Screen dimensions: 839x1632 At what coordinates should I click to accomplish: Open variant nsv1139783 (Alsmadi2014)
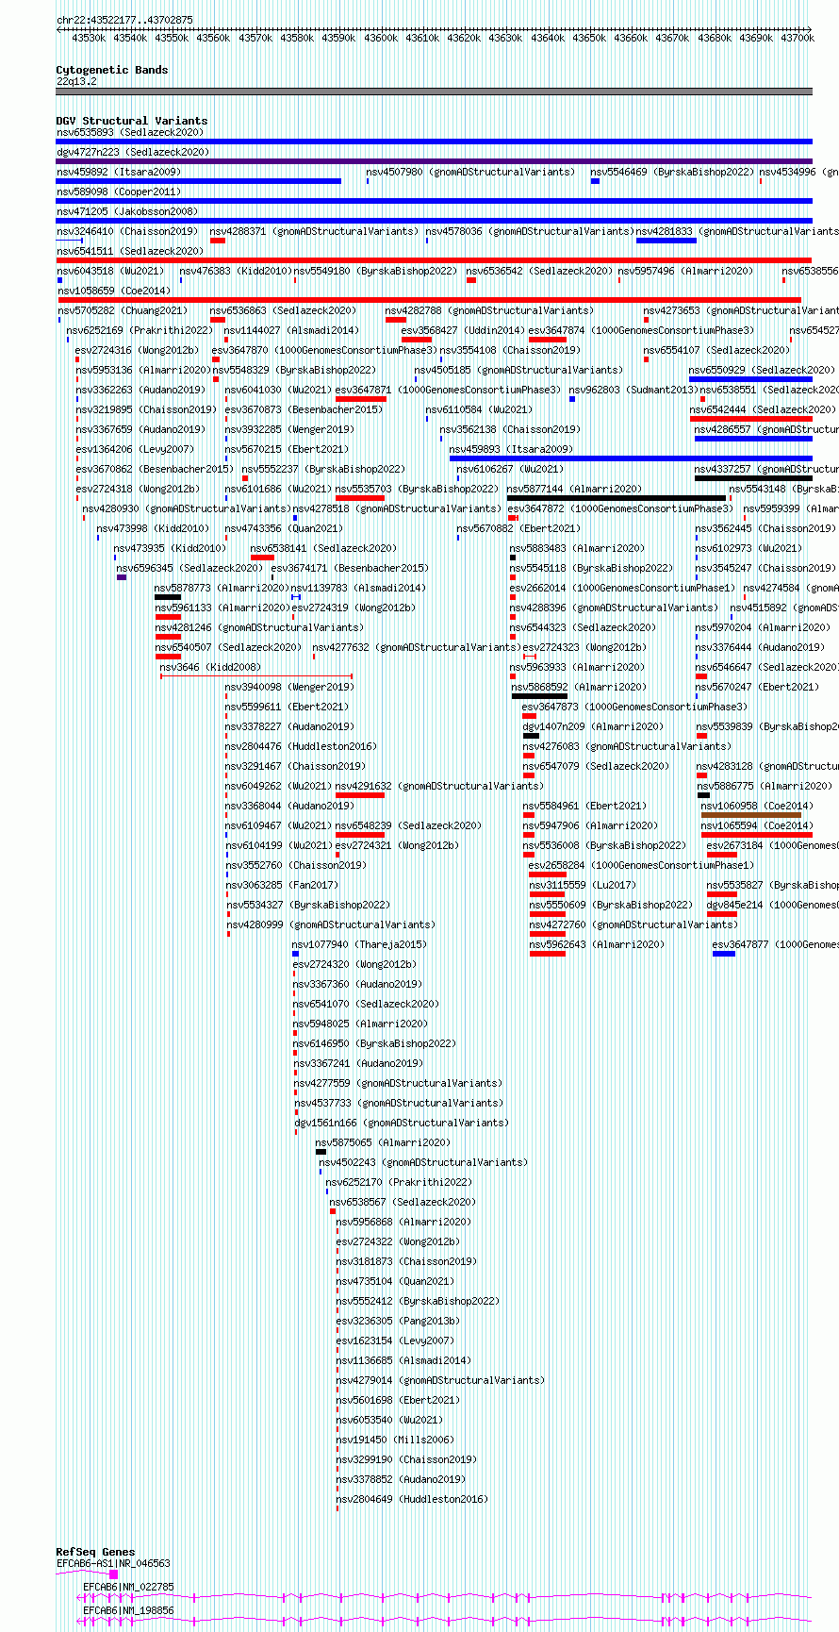(x=358, y=588)
